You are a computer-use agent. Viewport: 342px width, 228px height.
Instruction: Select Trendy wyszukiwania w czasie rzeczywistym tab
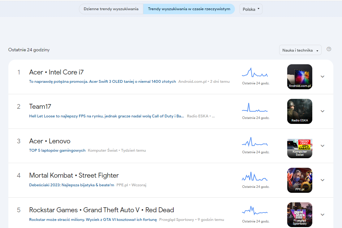[189, 9]
